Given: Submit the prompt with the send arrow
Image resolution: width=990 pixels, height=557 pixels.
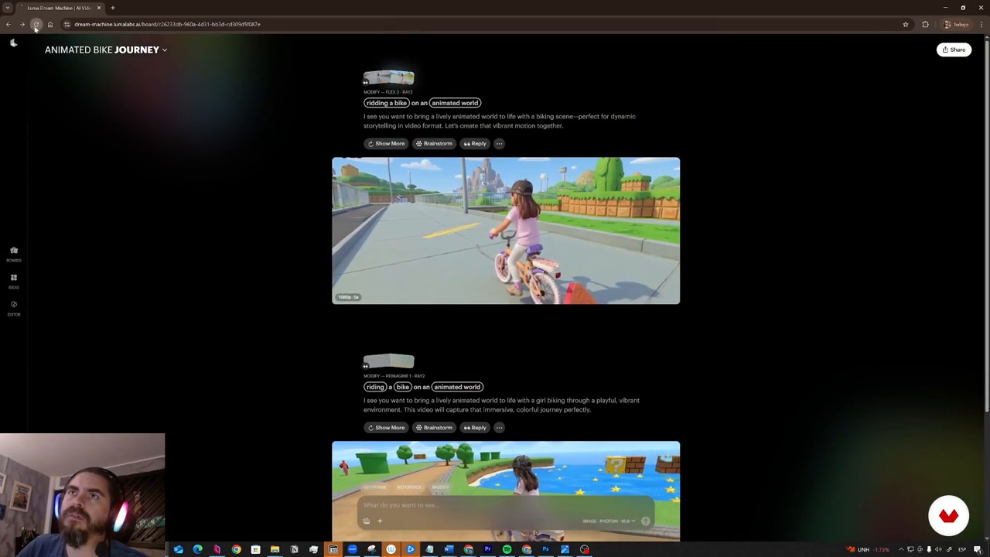Looking at the screenshot, I should [x=646, y=521].
